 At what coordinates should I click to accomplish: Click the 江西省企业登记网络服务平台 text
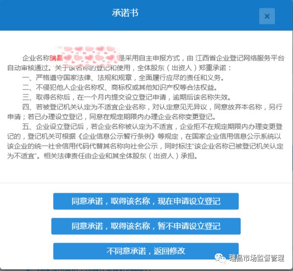pos(240,58)
